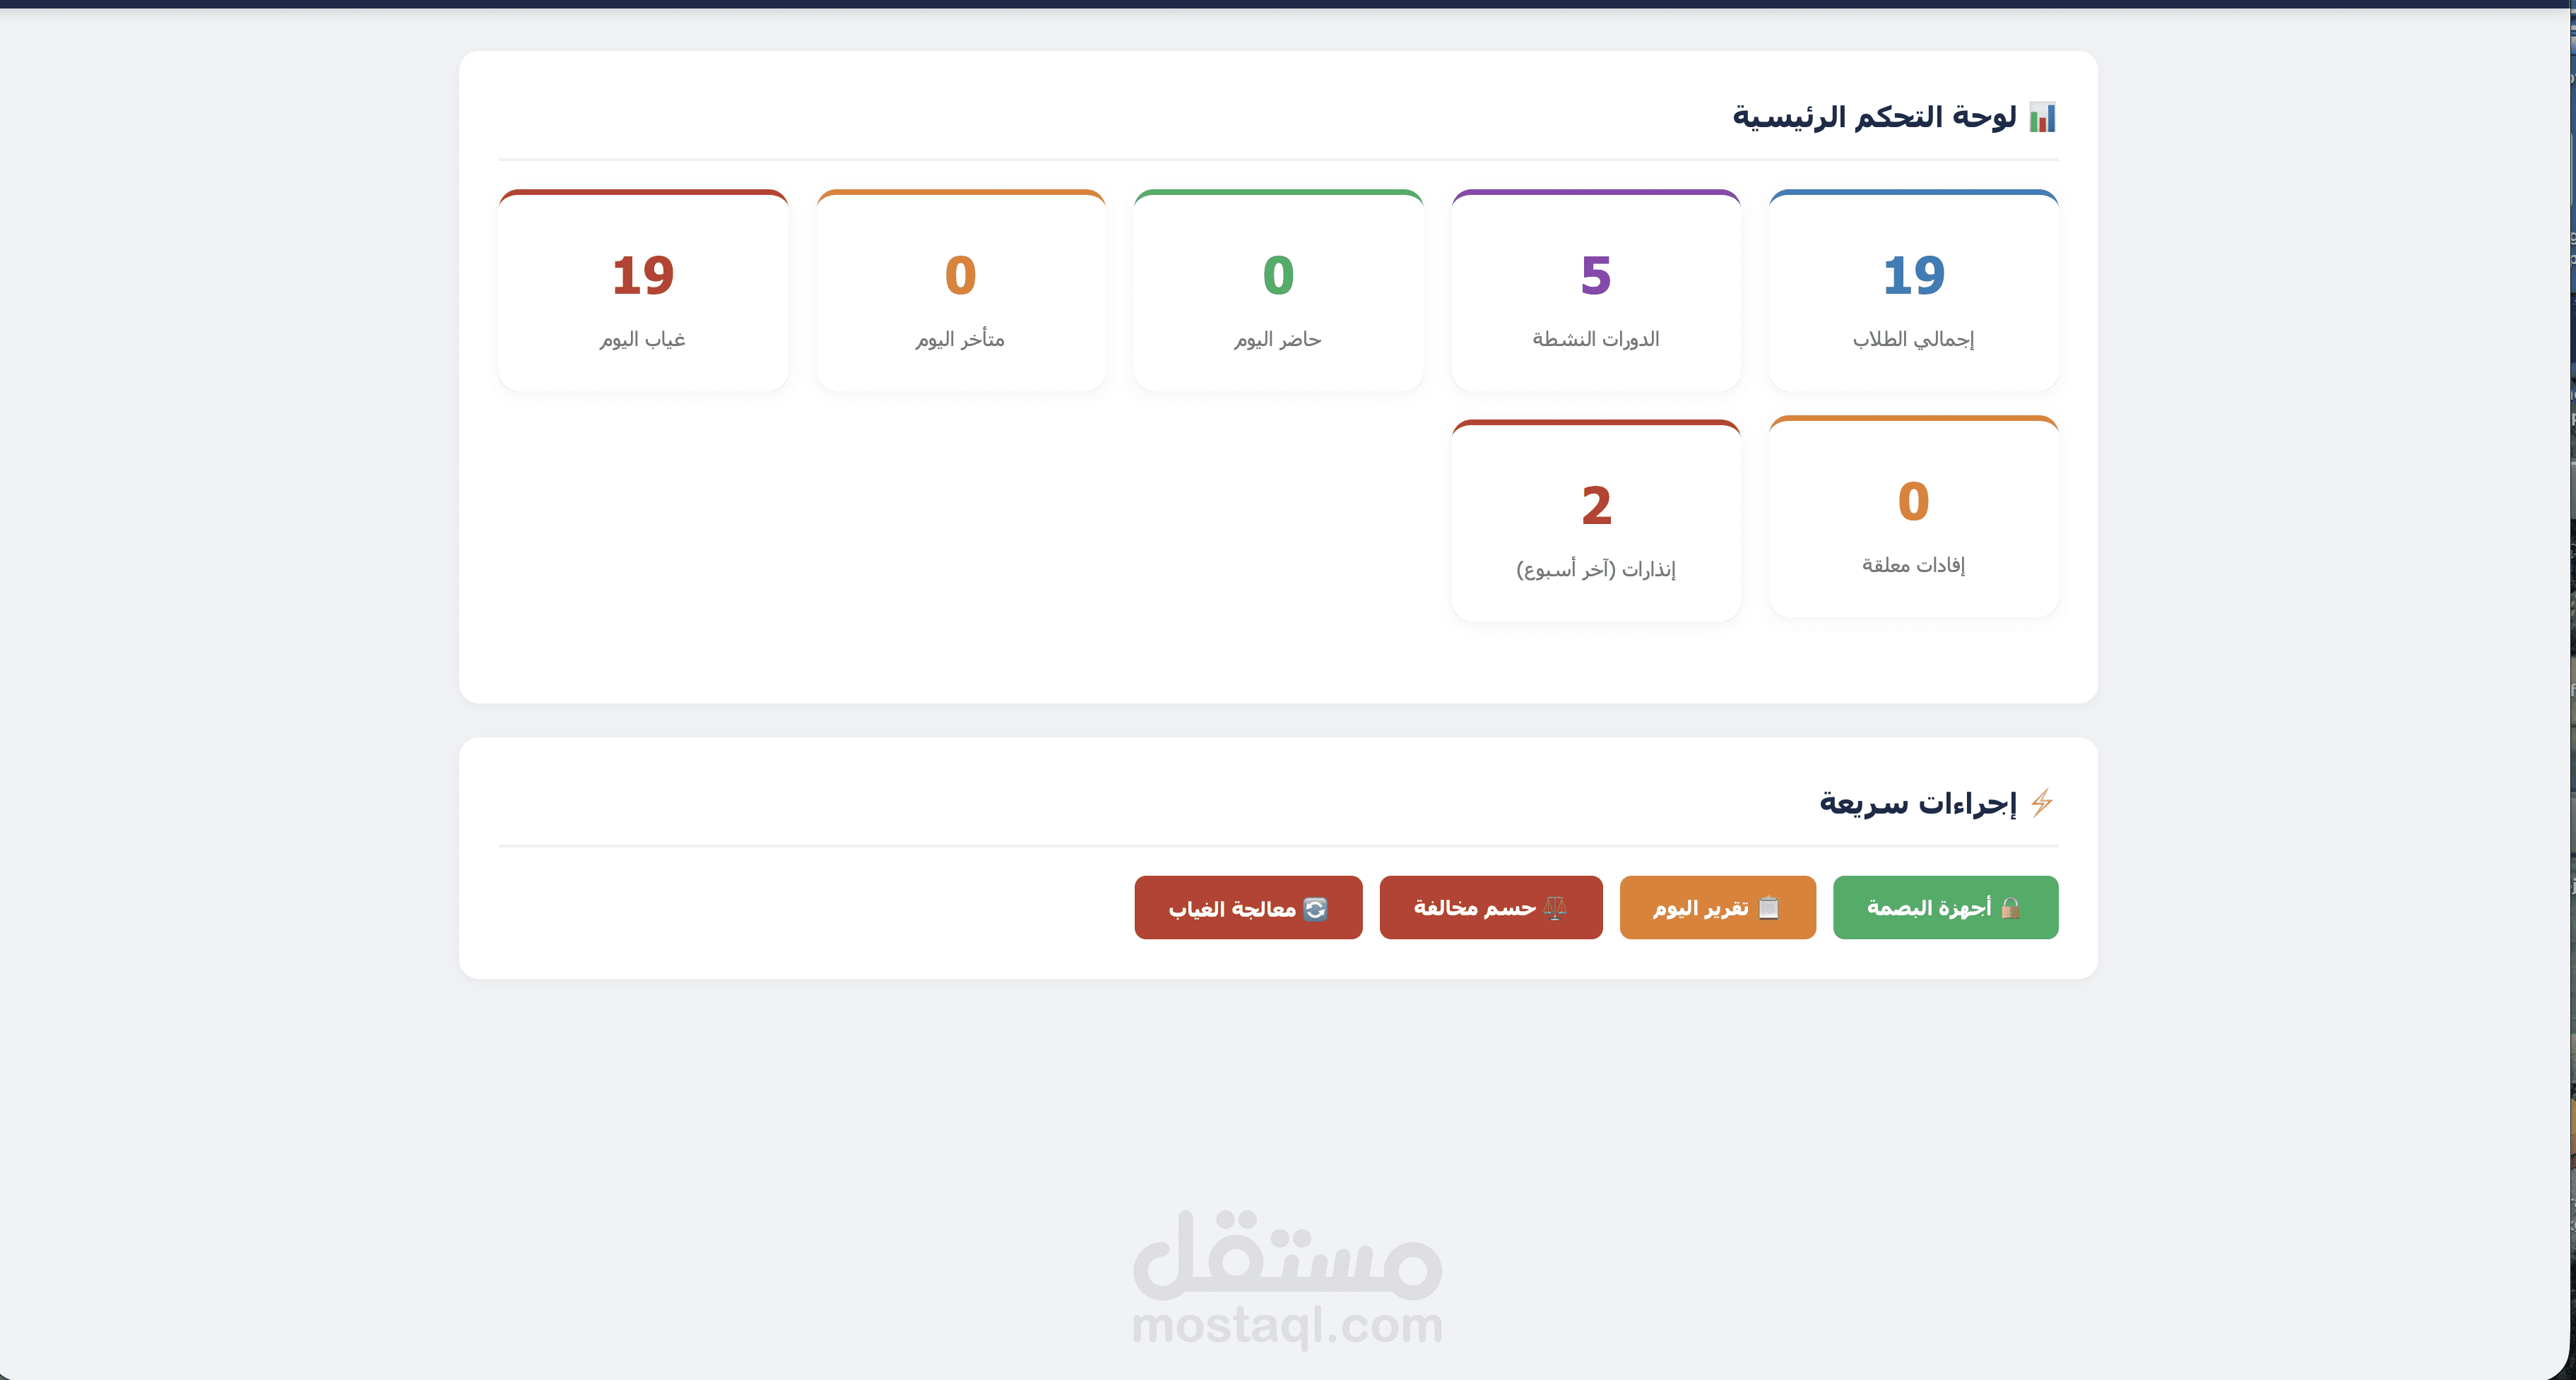
Task: Click the purple number 5 for active courses
Action: 1596,275
